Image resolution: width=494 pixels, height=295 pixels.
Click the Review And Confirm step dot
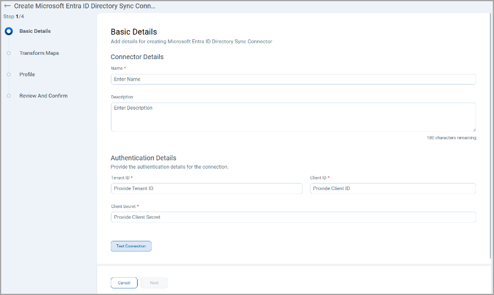[8, 96]
